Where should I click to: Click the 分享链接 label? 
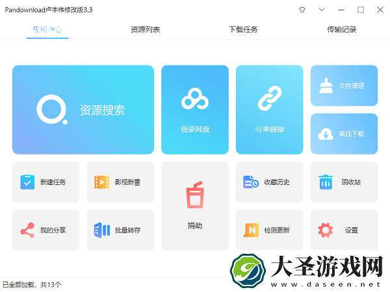coord(270,129)
